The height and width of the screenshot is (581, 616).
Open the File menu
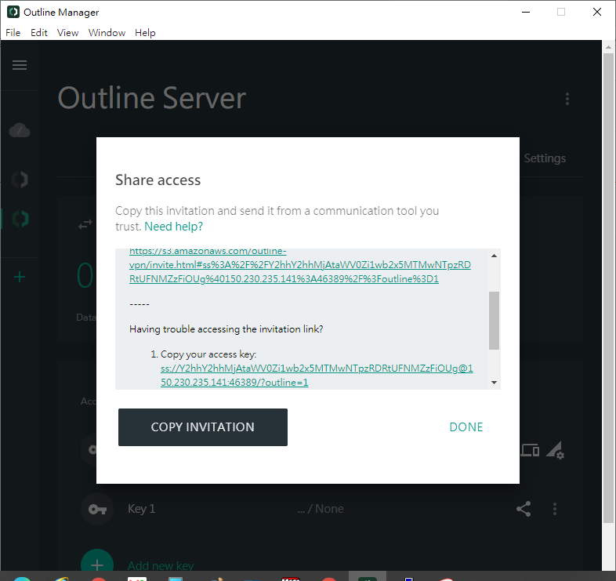pos(13,33)
